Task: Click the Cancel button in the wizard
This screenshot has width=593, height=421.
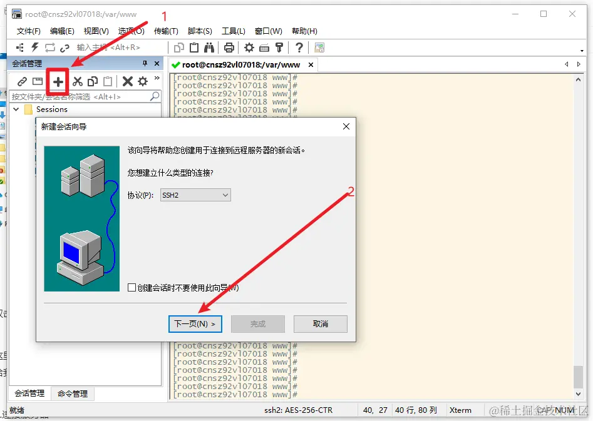Action: pos(321,324)
